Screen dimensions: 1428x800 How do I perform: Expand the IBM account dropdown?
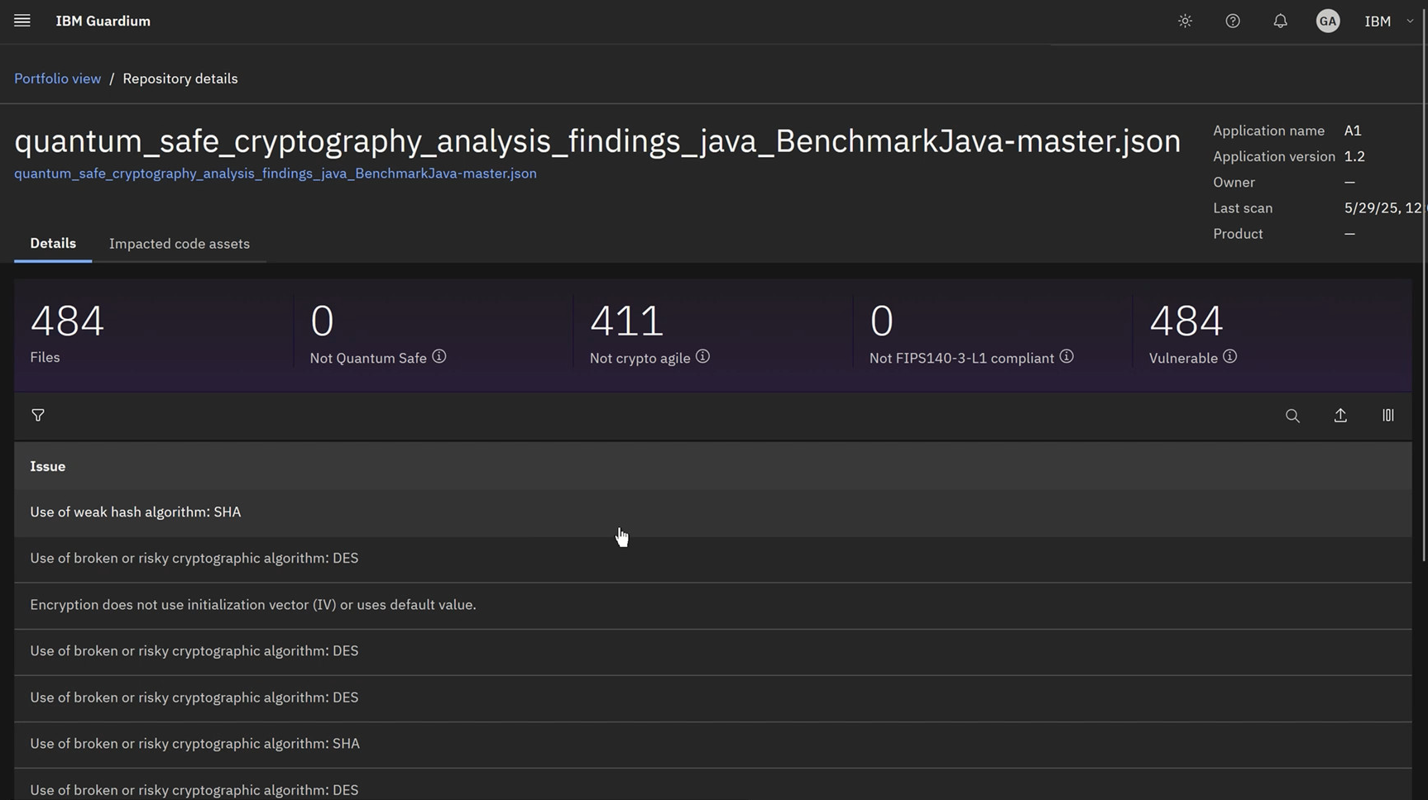click(1389, 21)
